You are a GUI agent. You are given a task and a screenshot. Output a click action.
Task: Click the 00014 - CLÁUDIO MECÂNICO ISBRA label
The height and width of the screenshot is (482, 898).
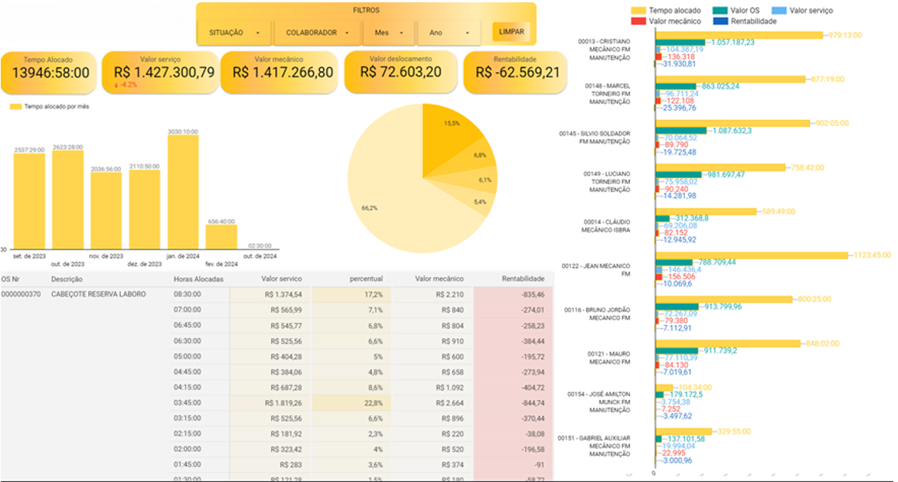[606, 226]
